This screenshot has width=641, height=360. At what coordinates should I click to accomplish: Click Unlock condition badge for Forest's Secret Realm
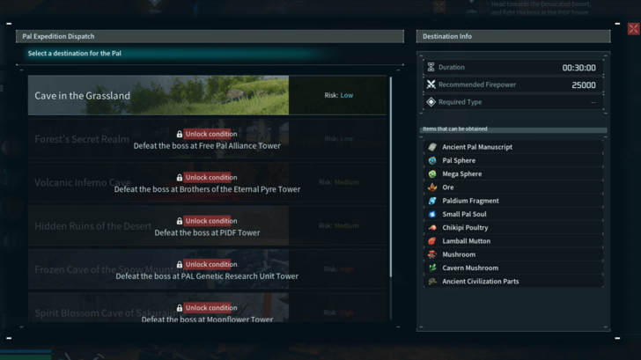(x=211, y=134)
